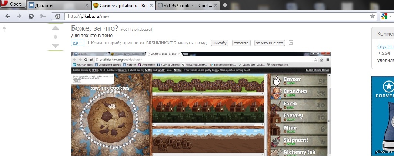
Task: Click Farm building in Cookie Clicker store
Action: [299, 104]
